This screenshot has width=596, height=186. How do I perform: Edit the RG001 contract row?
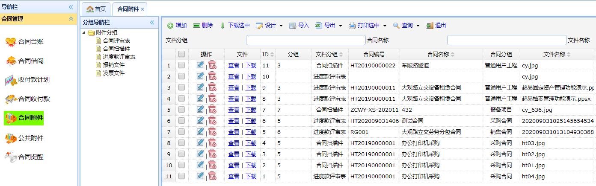coord(200,131)
